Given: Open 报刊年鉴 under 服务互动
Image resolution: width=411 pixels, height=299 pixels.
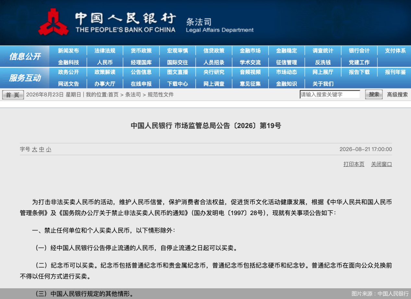Looking at the screenshot, I should tap(395, 72).
